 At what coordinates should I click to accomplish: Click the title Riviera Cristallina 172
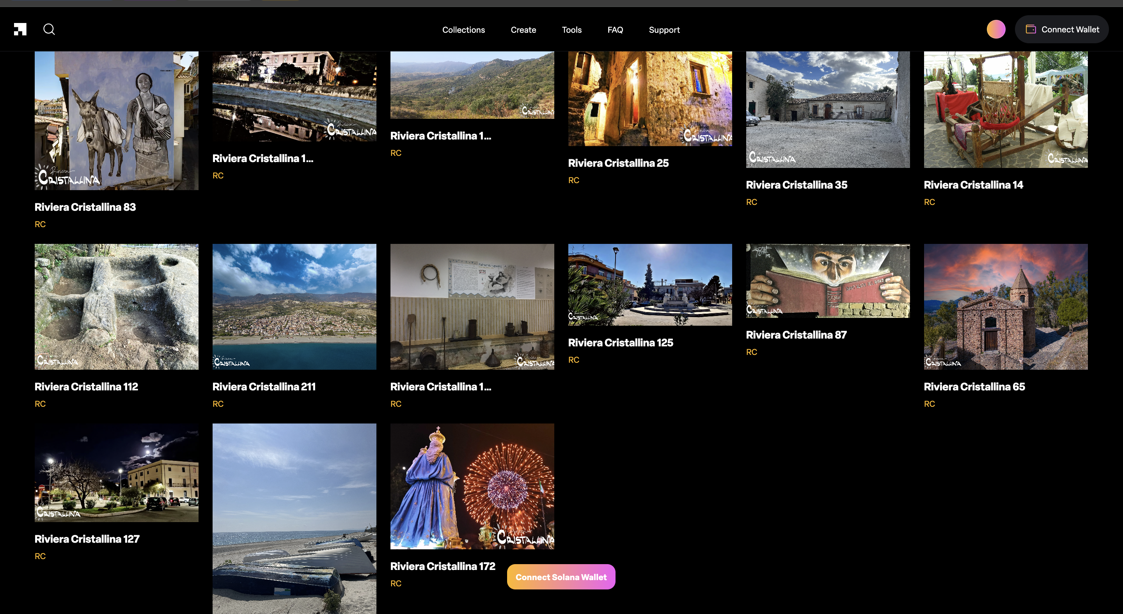(442, 566)
